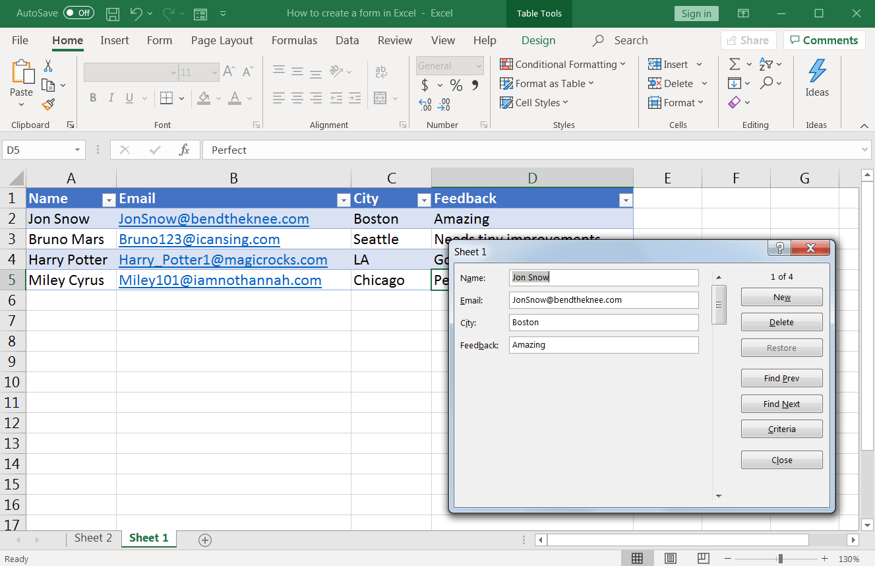The image size is (875, 566).
Task: Click the Cut scissors icon
Action: tap(48, 66)
